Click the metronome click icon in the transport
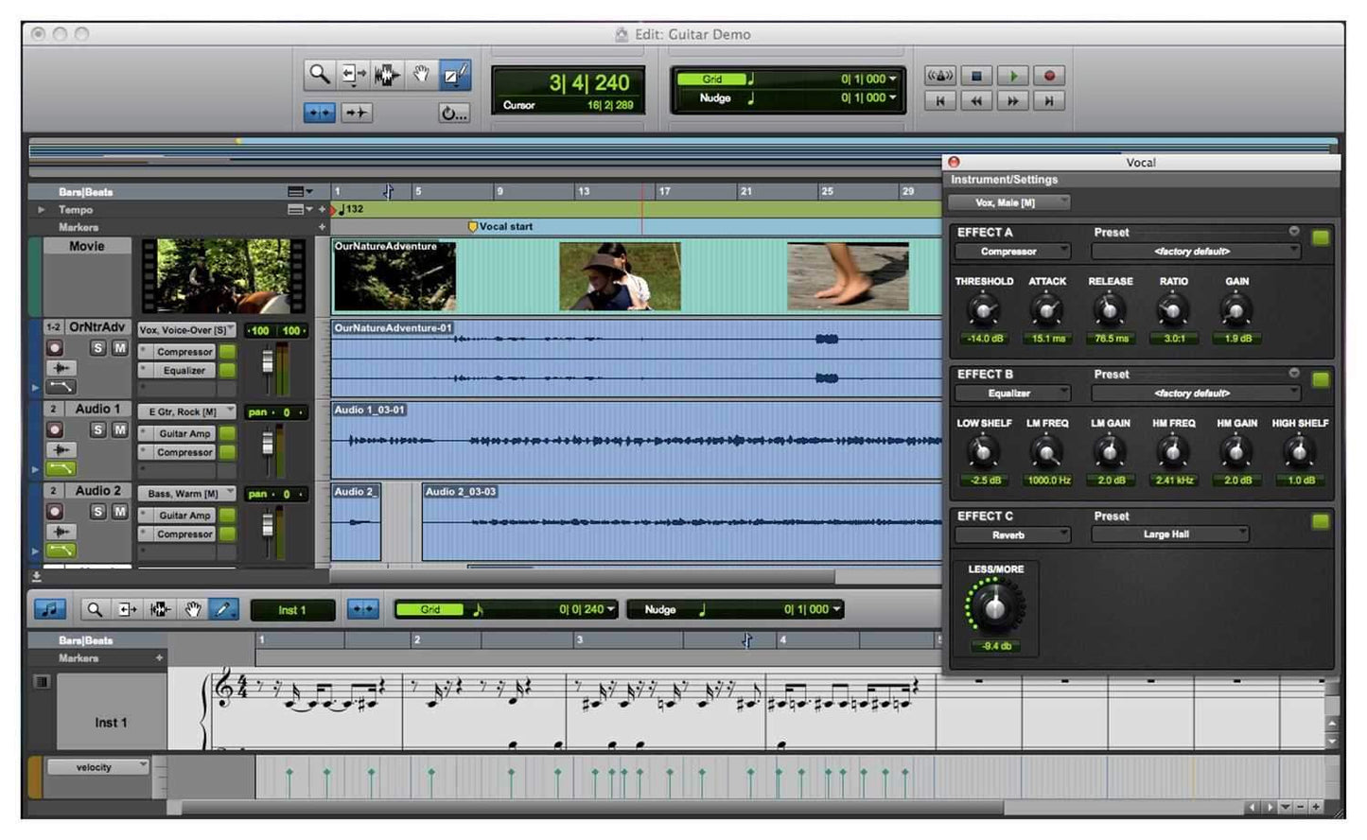The width and height of the screenshot is (1367, 840). click(x=940, y=76)
